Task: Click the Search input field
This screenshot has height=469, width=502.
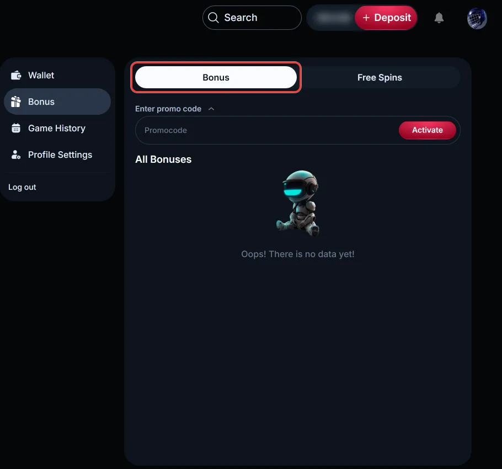Action: 252,18
